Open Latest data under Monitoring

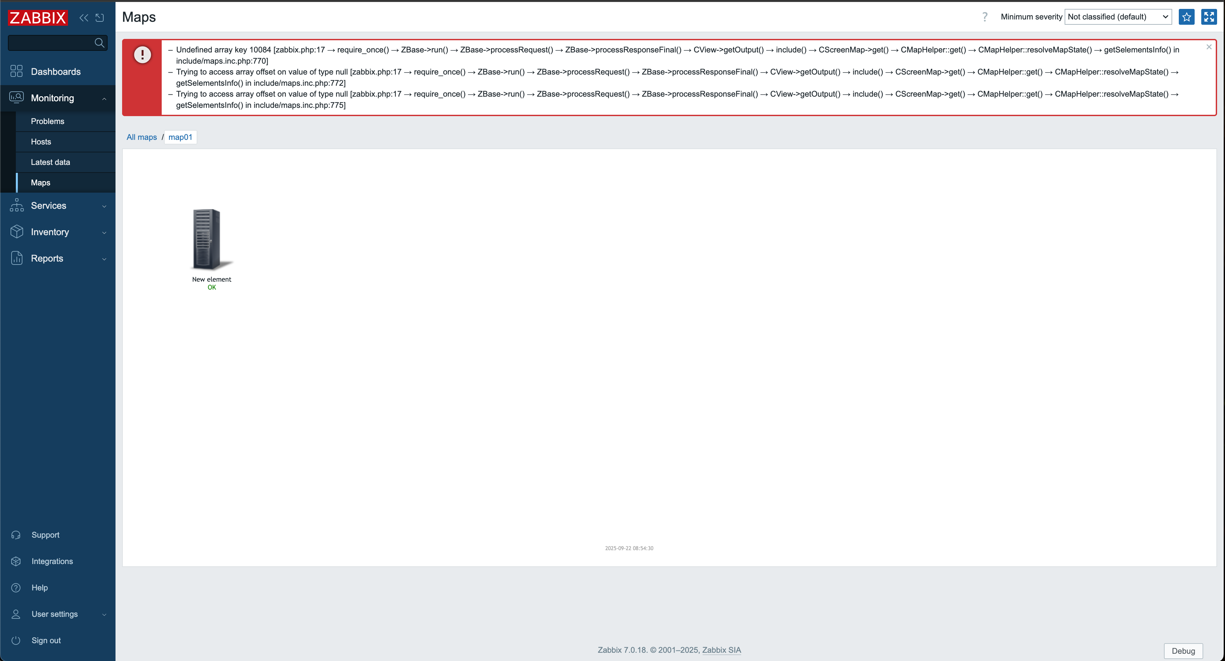tap(50, 162)
